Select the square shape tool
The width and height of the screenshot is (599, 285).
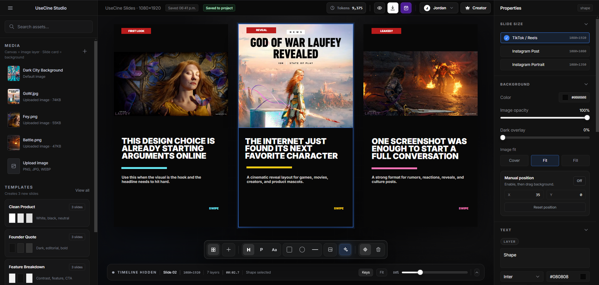289,250
